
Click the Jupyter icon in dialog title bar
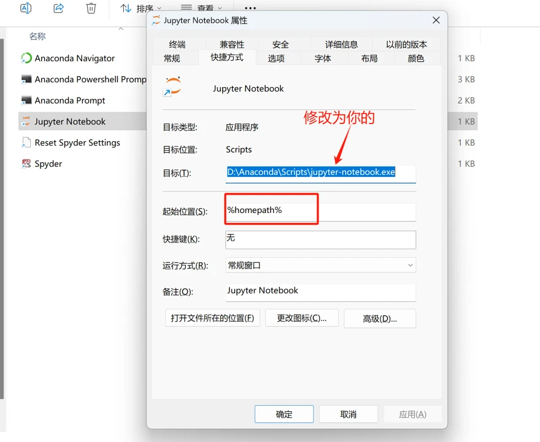pos(156,20)
